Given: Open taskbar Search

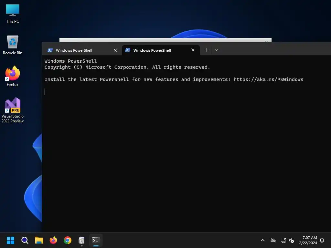Looking at the screenshot, I should [25, 240].
